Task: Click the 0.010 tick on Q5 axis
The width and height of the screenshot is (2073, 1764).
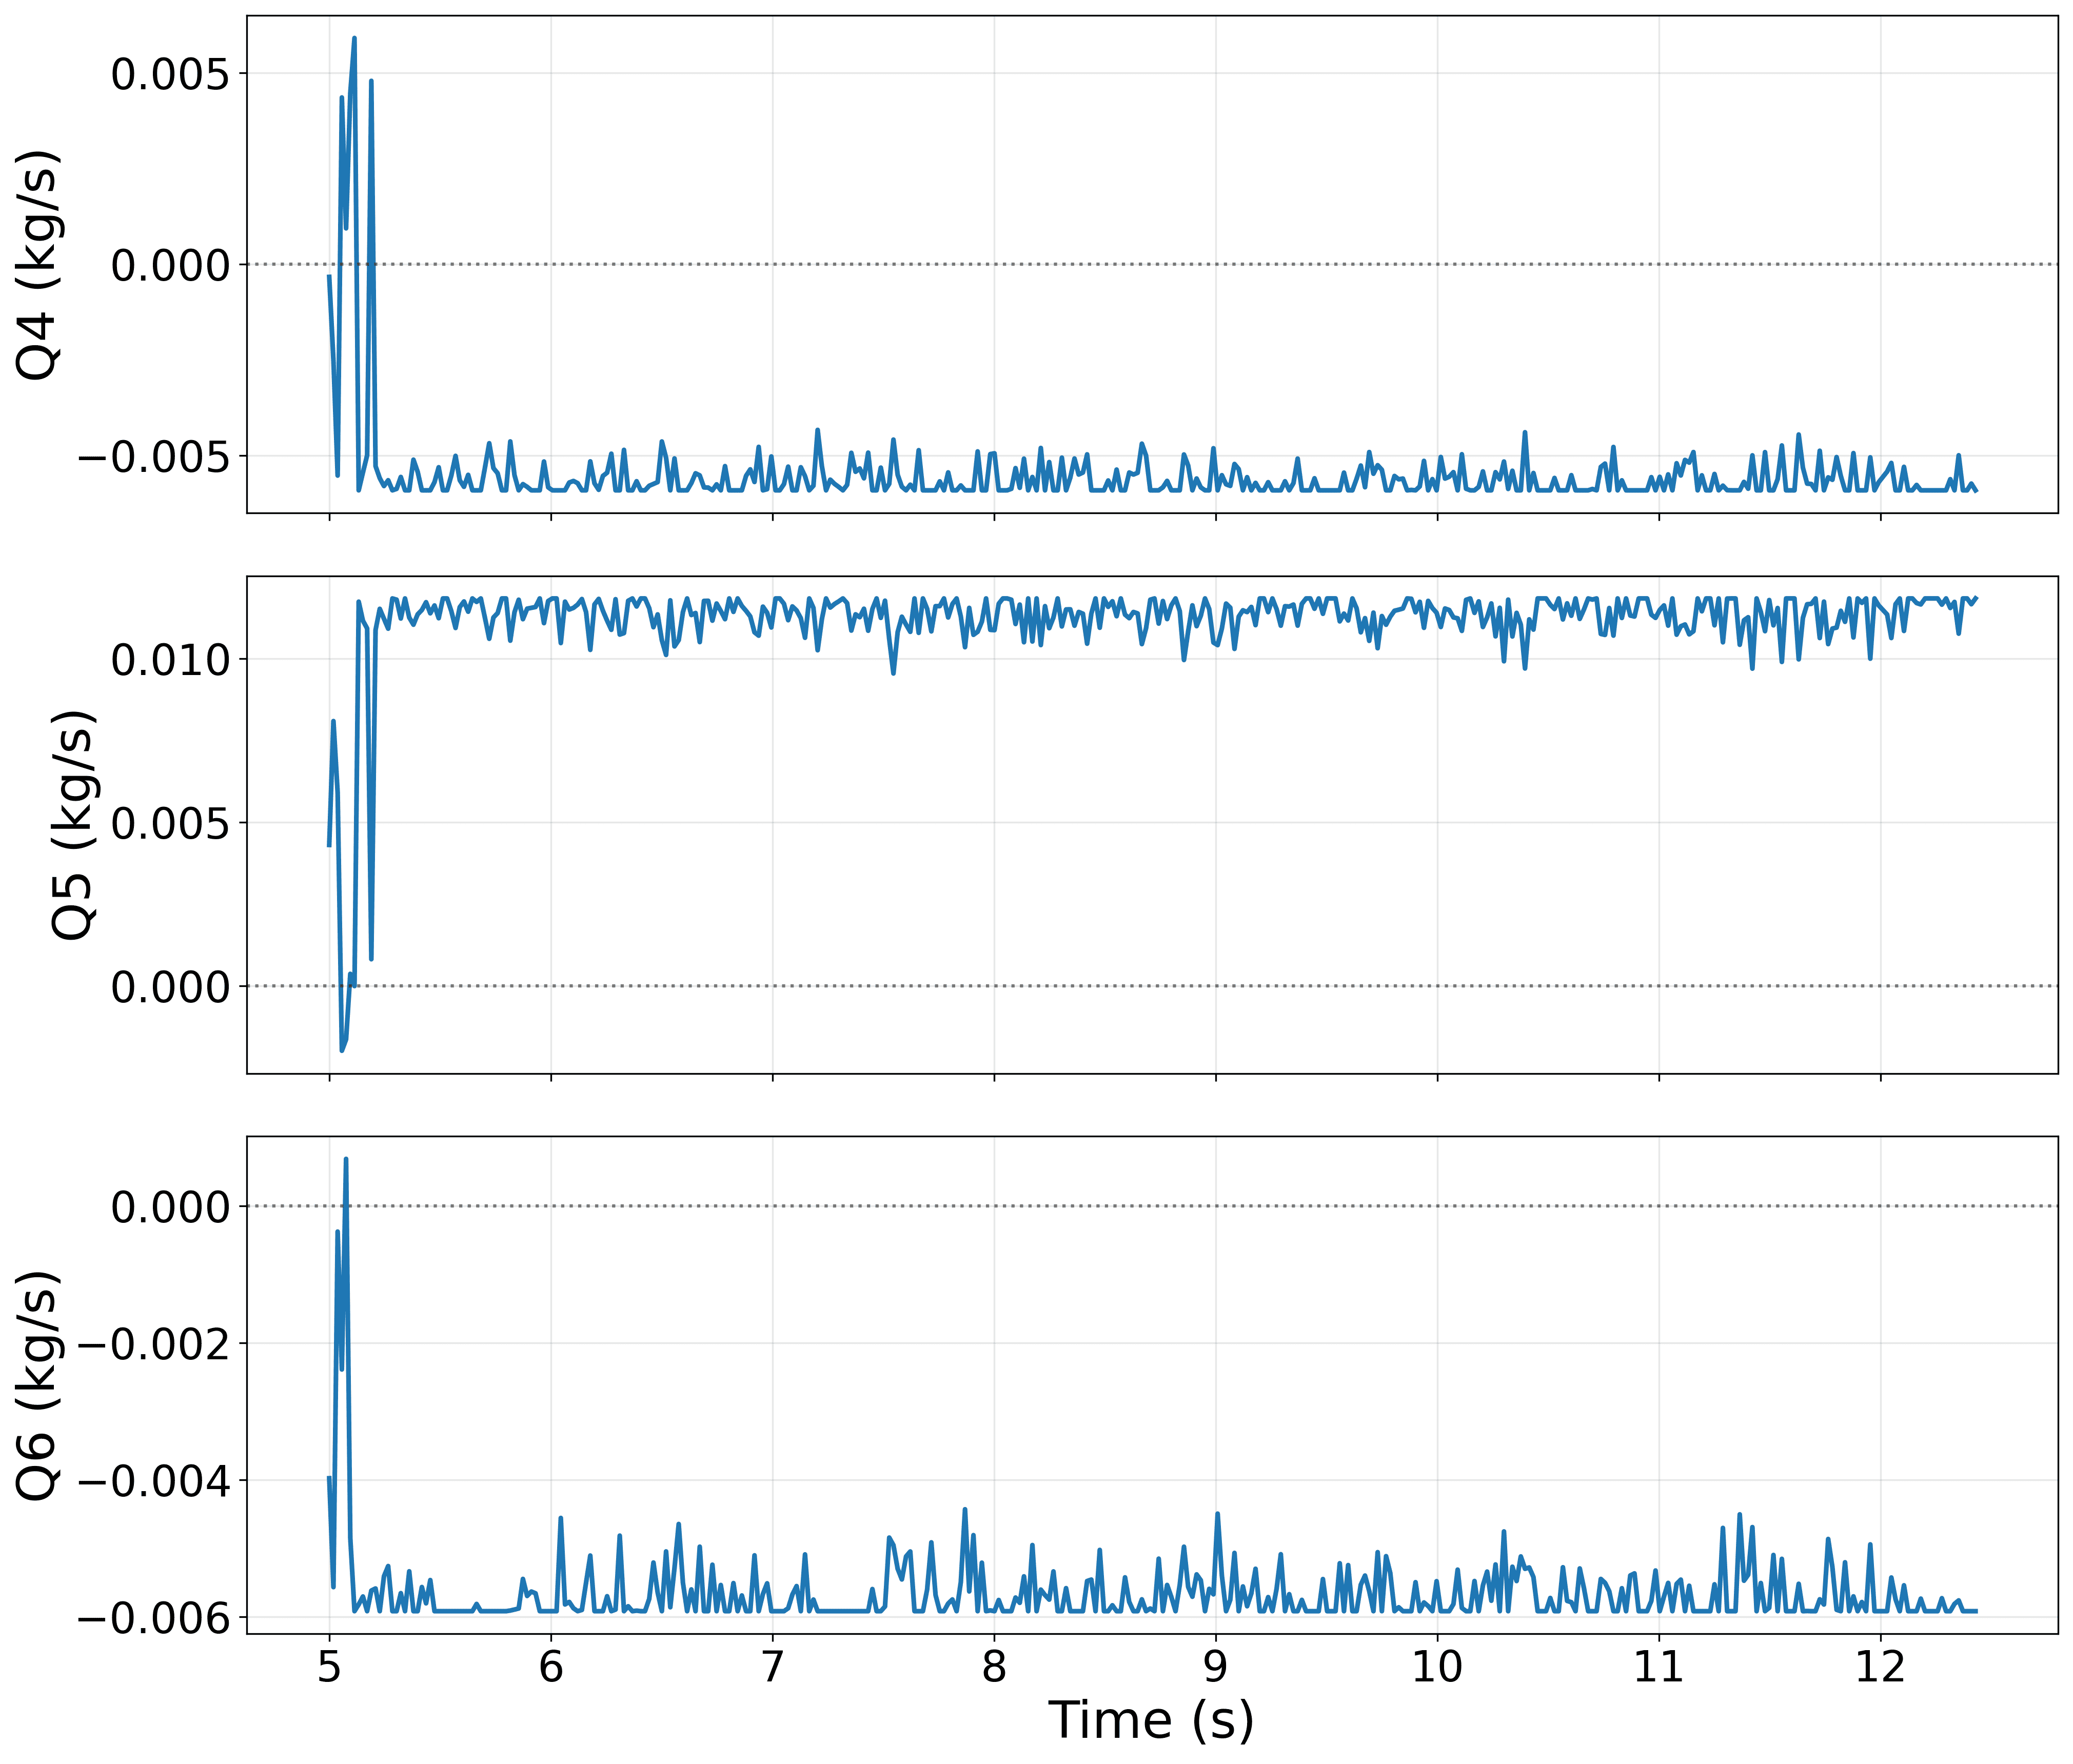Action: point(170,660)
